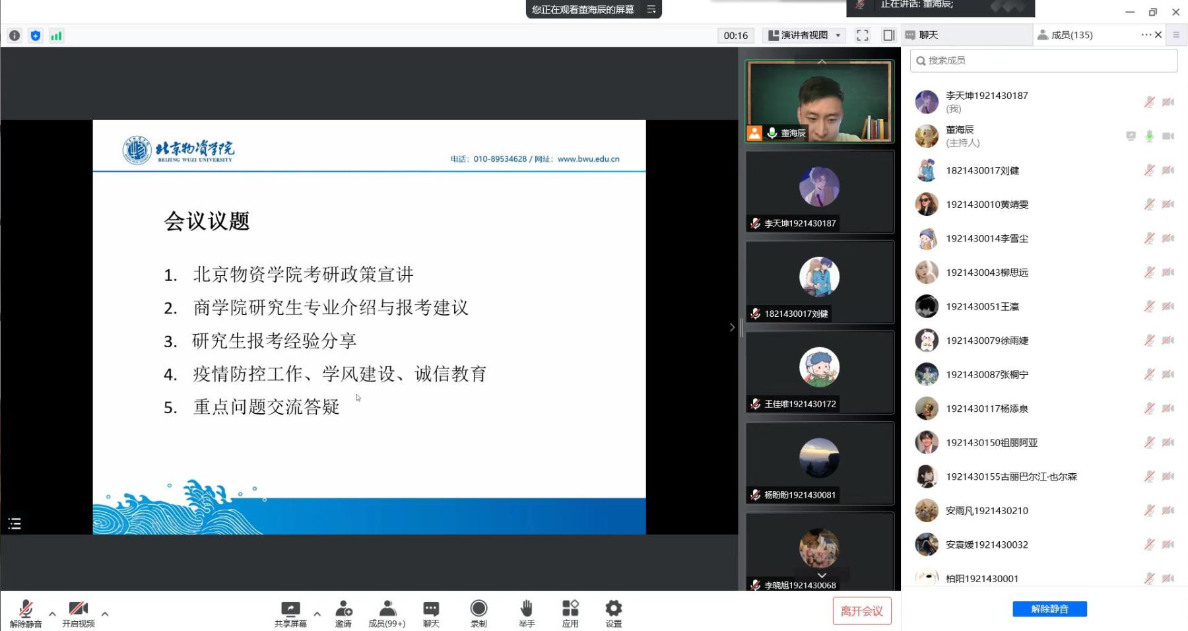Enter fullscreen mode via top toolbar icon
The height and width of the screenshot is (631, 1188).
pos(862,36)
